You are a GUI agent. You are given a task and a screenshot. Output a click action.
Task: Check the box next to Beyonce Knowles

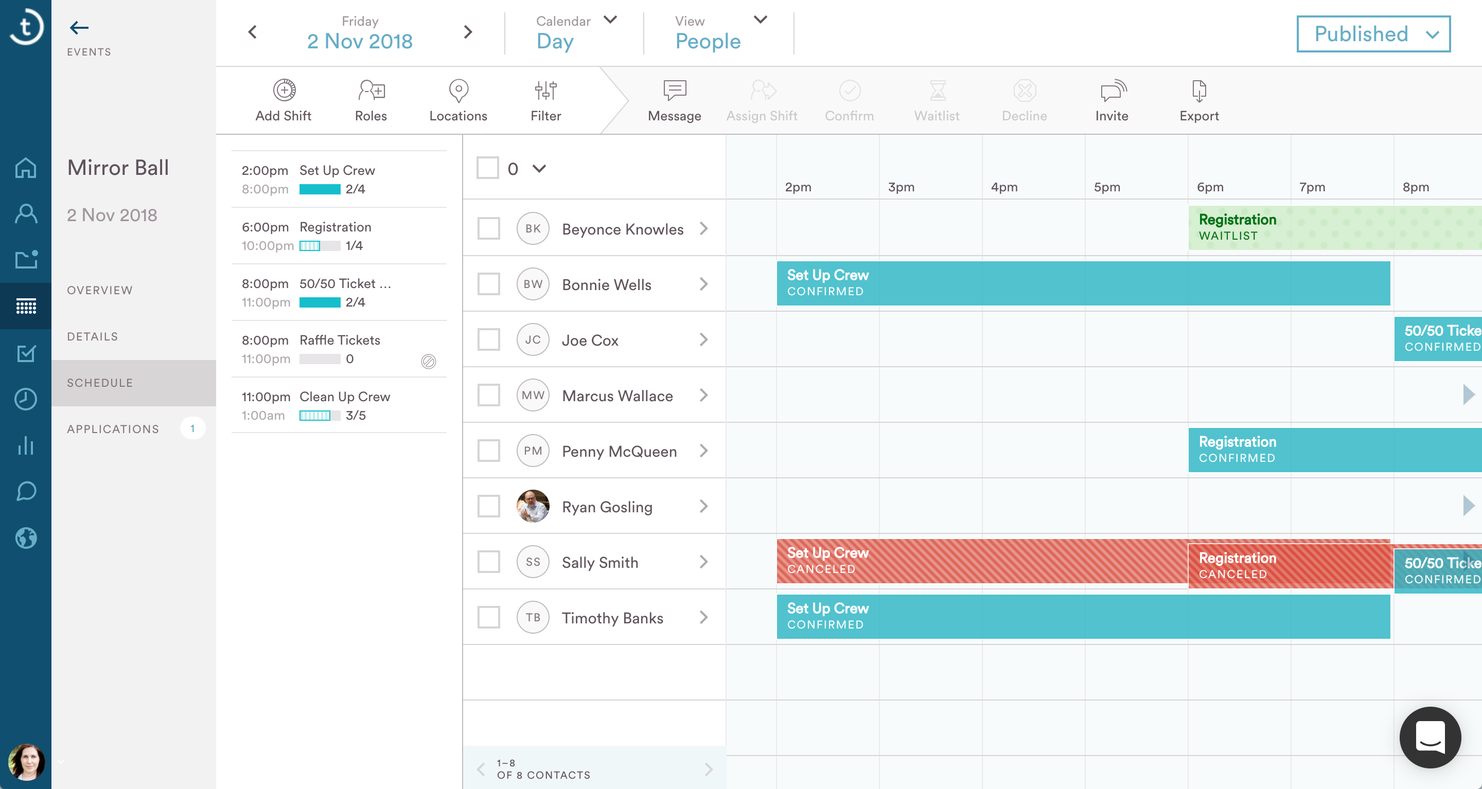(488, 229)
